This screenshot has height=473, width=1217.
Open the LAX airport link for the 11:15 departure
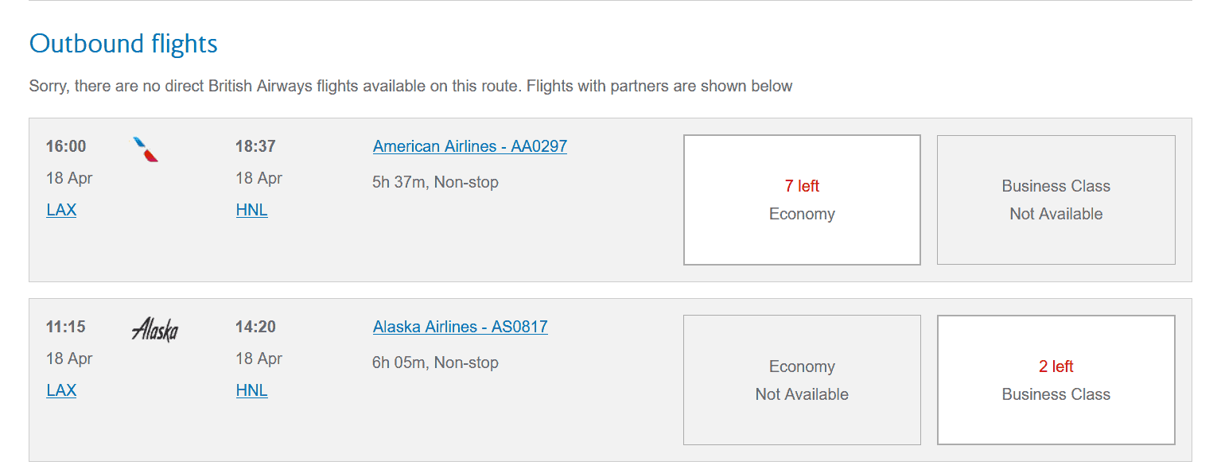tap(61, 390)
